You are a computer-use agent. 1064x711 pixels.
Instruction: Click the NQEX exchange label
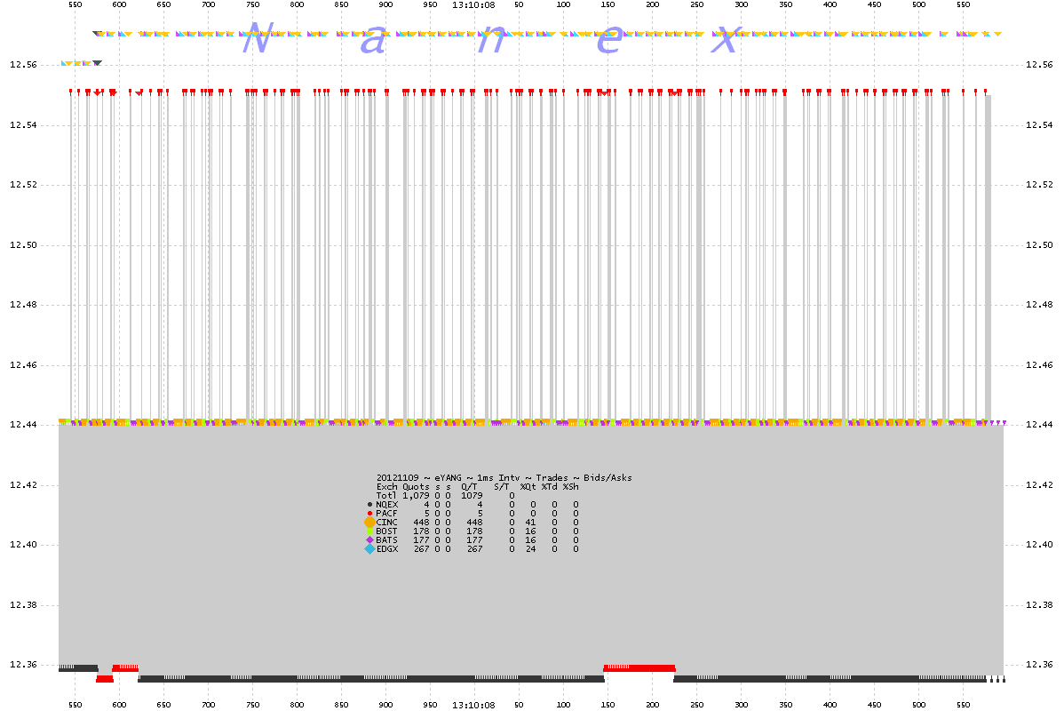pos(386,505)
